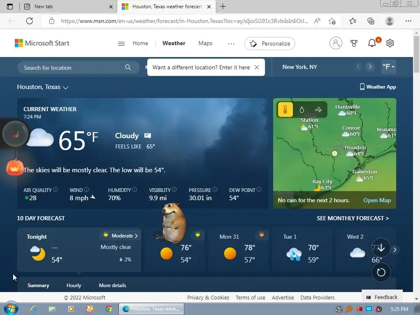The width and height of the screenshot is (420, 315).
Task: Click the sign-in account icon
Action: pyautogui.click(x=336, y=43)
